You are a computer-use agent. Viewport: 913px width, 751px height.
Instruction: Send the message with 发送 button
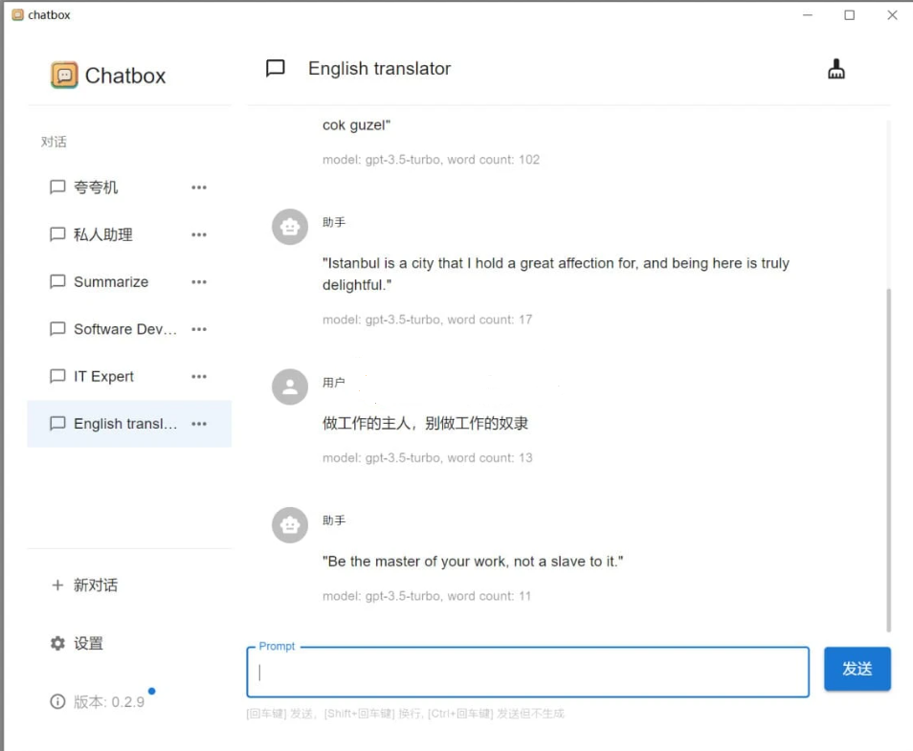pos(857,669)
